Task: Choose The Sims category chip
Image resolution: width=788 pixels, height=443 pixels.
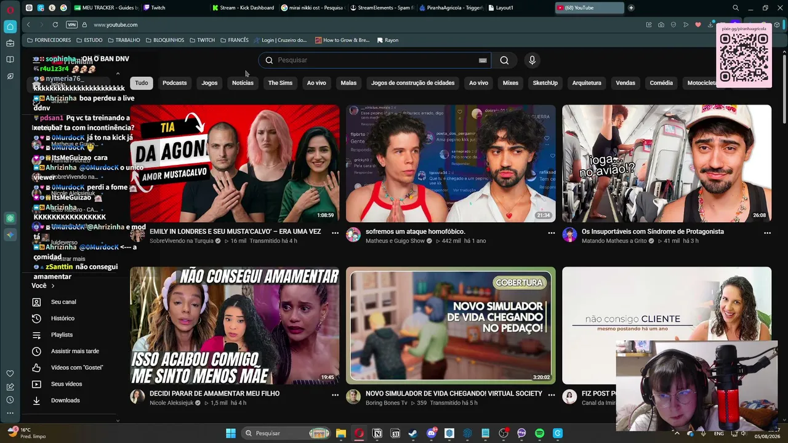Action: pos(280,83)
